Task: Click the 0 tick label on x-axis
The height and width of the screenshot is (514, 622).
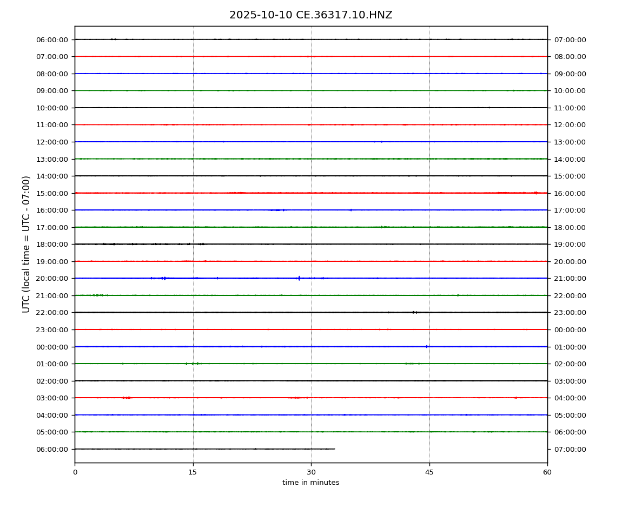Action: click(75, 472)
